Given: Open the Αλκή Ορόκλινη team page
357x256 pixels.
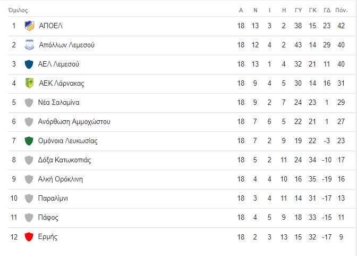Looking at the screenshot, I should (61, 179).
